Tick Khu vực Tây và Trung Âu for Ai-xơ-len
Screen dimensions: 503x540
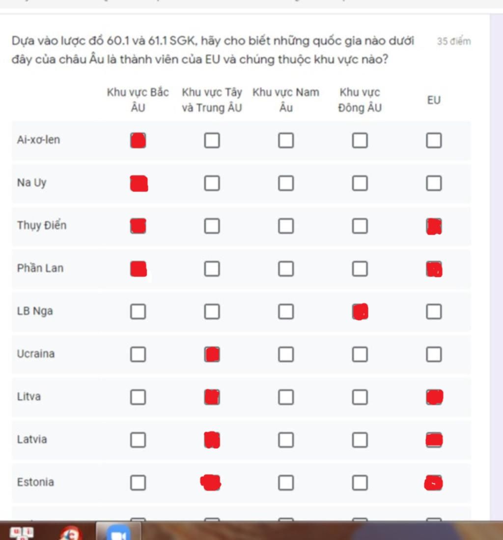coord(212,140)
